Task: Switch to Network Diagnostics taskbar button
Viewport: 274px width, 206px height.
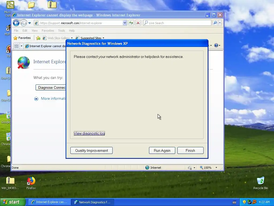Action: (x=93, y=202)
